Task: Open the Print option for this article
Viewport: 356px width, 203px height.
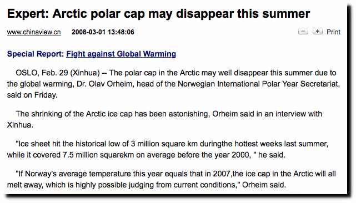Action: click(333, 32)
